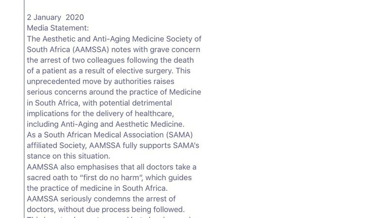Click the line the practice of medicine in South Africa
The image size is (388, 218).
point(97,188)
